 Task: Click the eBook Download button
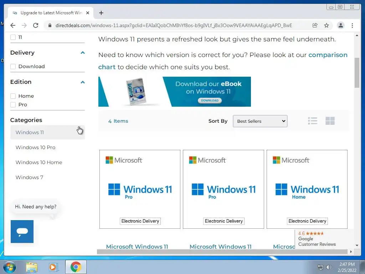[x=210, y=100]
